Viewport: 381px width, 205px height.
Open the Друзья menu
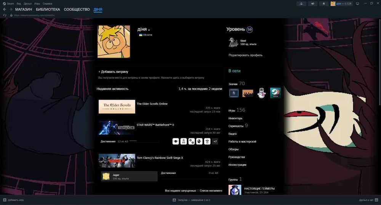pyautogui.click(x=28, y=4)
